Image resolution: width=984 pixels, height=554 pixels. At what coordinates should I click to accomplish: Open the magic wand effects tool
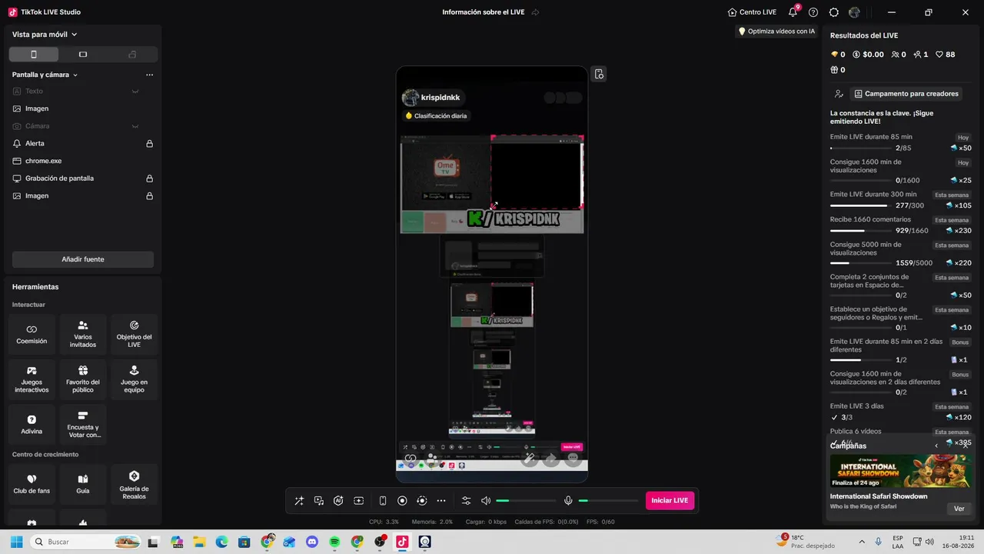point(299,501)
